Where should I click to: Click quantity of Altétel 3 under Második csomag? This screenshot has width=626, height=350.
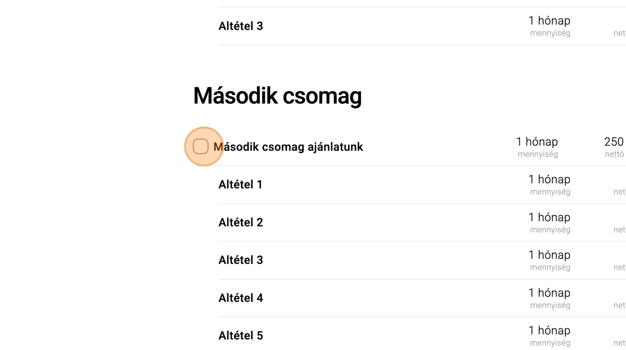(549, 255)
